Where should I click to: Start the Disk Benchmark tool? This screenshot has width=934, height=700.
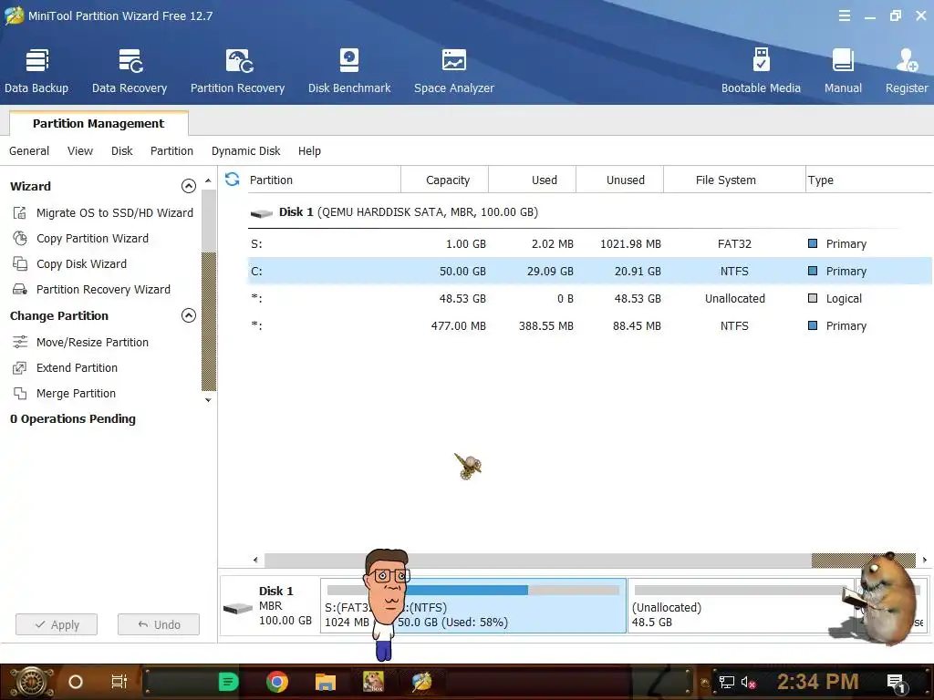[349, 71]
